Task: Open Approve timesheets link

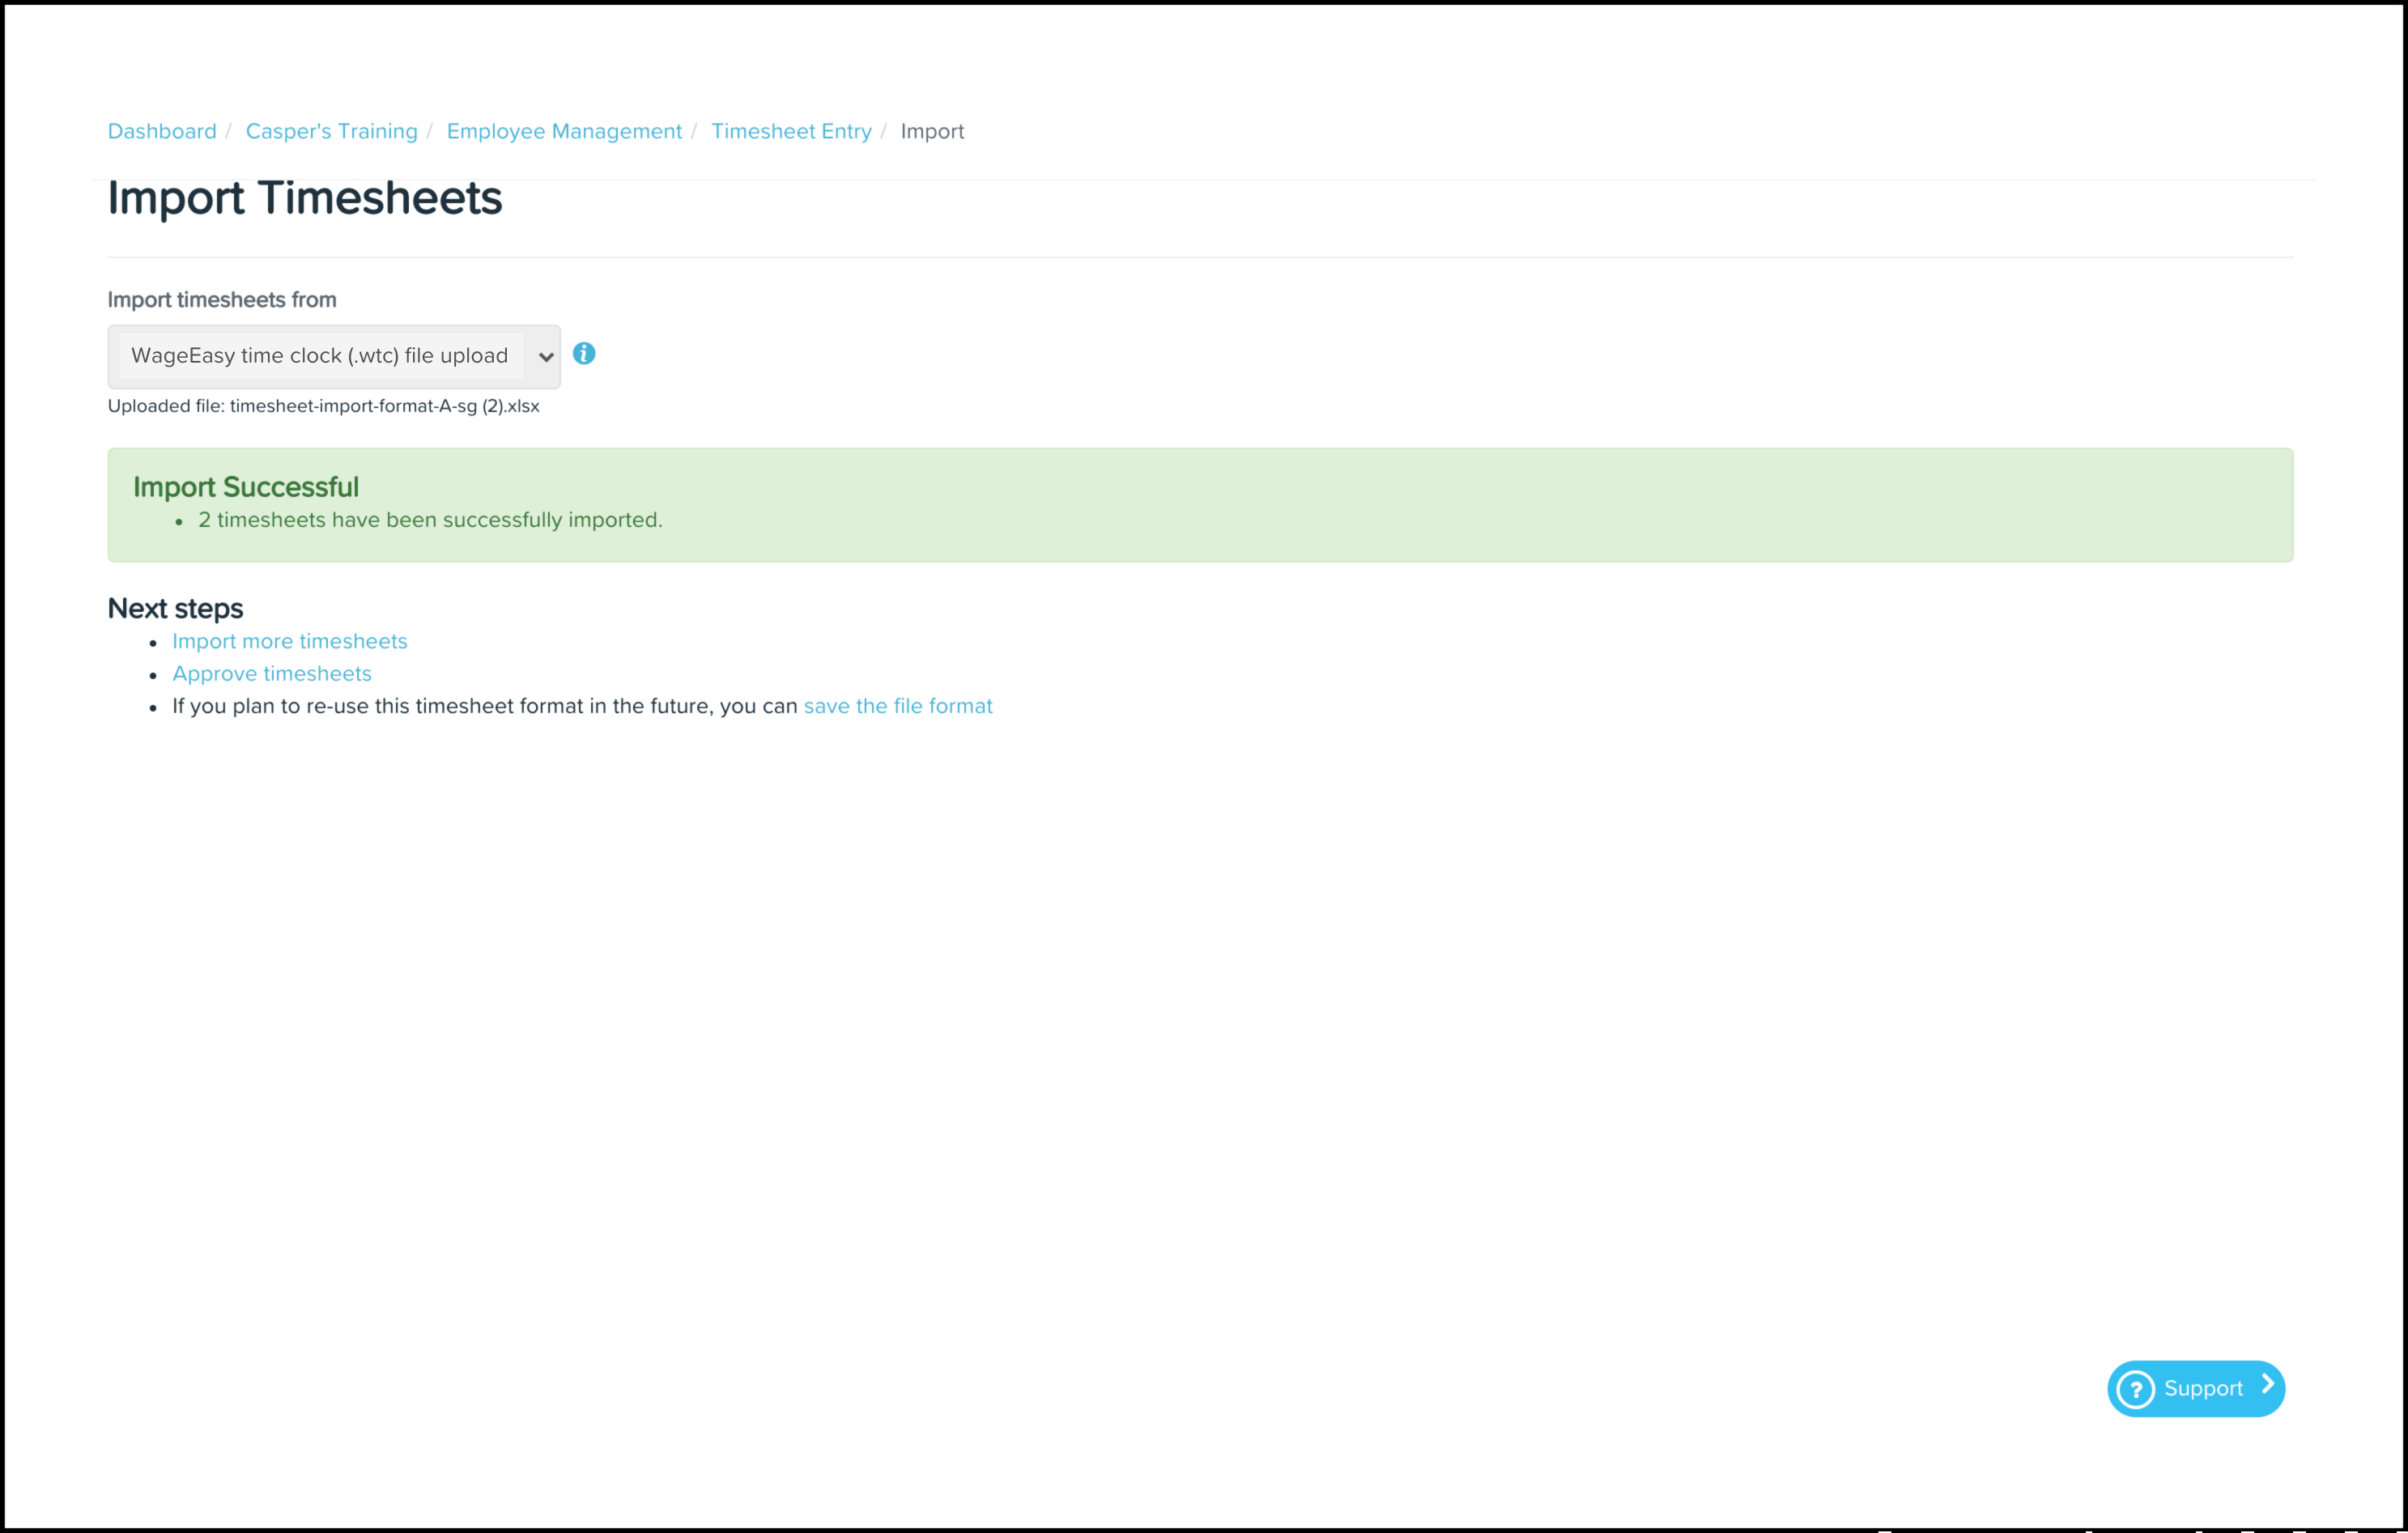Action: click(x=271, y=673)
